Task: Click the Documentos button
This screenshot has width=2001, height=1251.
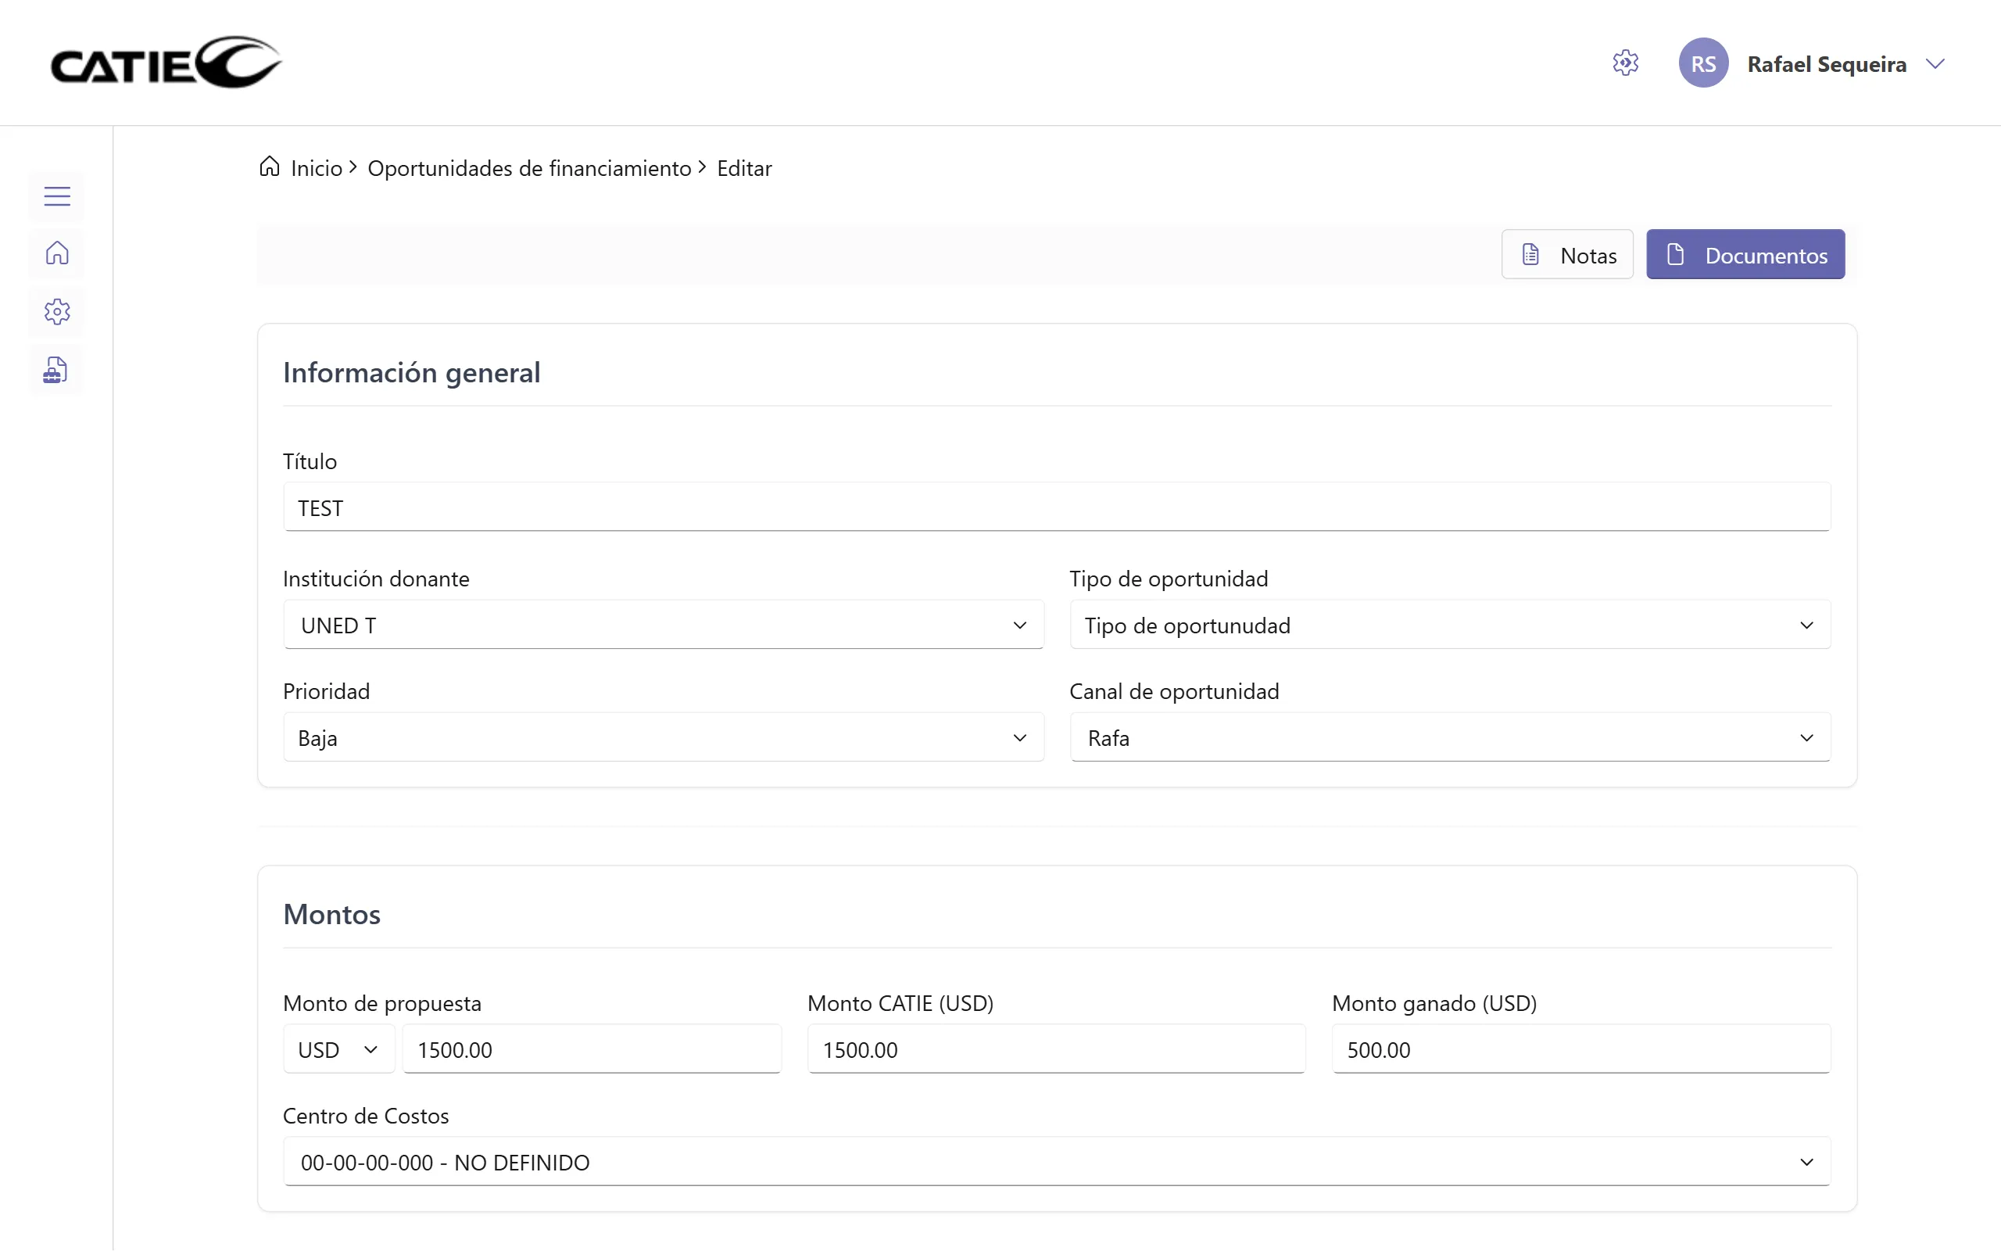Action: pyautogui.click(x=1745, y=255)
